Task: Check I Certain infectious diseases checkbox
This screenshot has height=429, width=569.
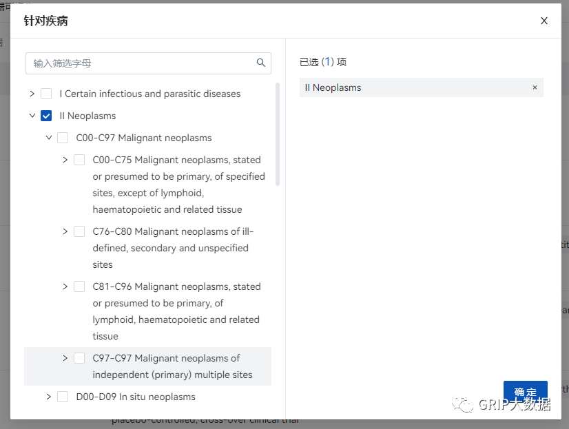Action: [46, 94]
